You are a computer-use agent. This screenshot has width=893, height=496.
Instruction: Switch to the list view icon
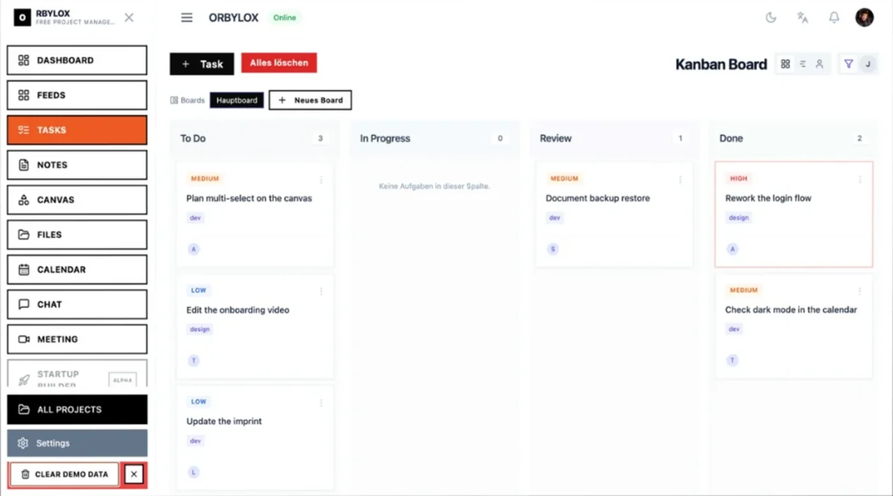(x=802, y=64)
